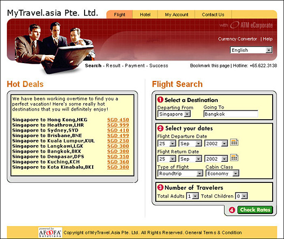Screen dimensions: 284x239
Task: Click the Check Rates button
Action: [255, 210]
